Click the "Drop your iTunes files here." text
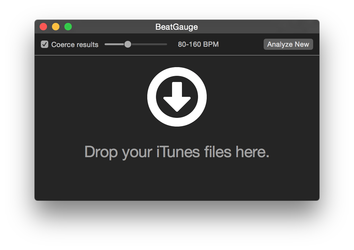This screenshot has width=354, height=250. tap(177, 152)
